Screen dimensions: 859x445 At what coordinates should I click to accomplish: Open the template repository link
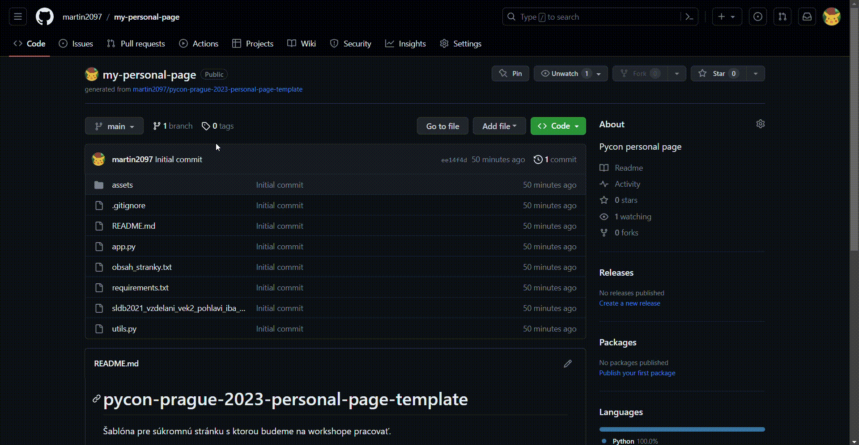coord(217,89)
